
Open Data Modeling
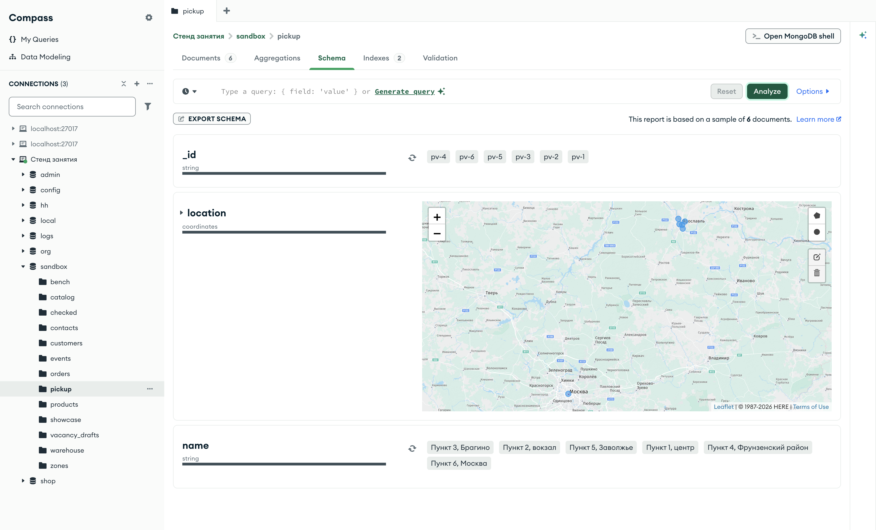[x=40, y=57]
